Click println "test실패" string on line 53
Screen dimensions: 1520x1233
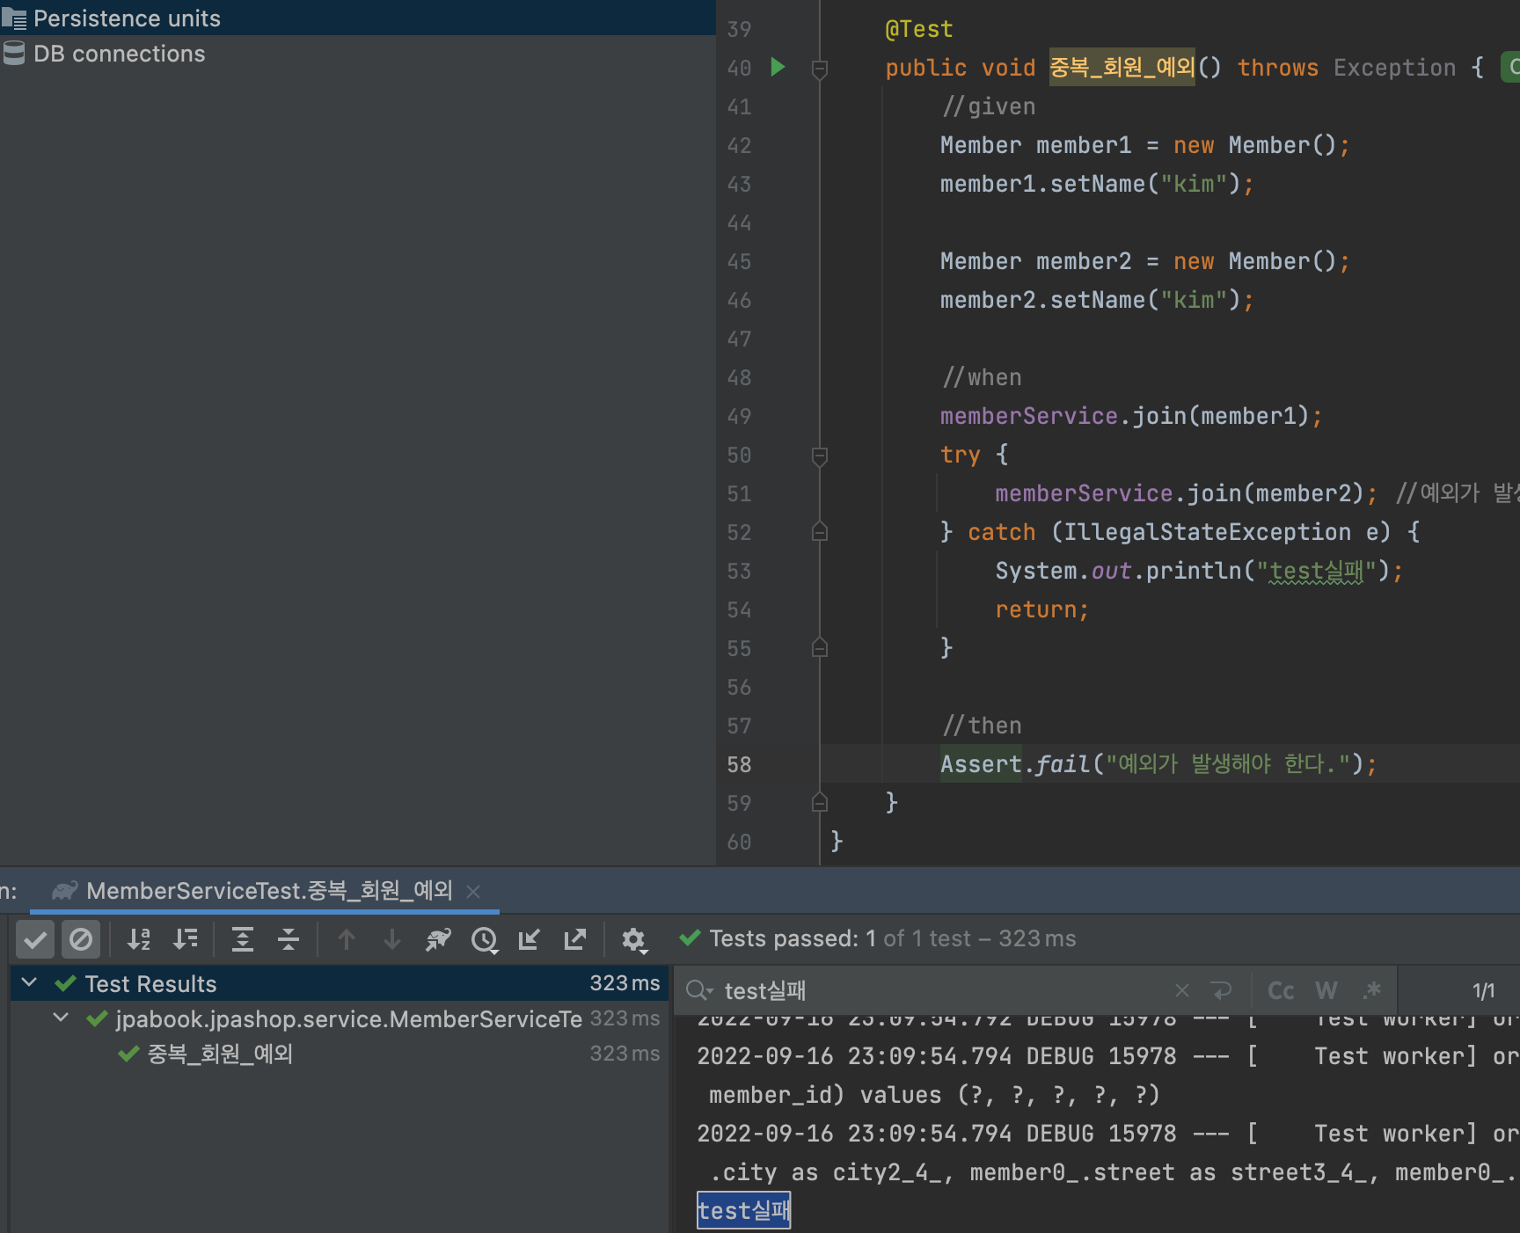click(x=1317, y=571)
